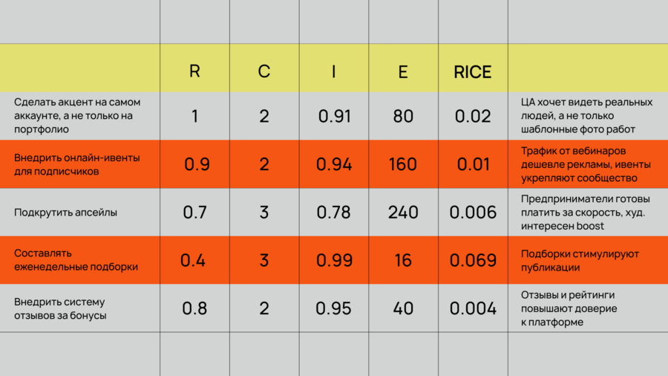This screenshot has height=376, width=668.
Task: Click the RICE column header
Action: (x=473, y=72)
